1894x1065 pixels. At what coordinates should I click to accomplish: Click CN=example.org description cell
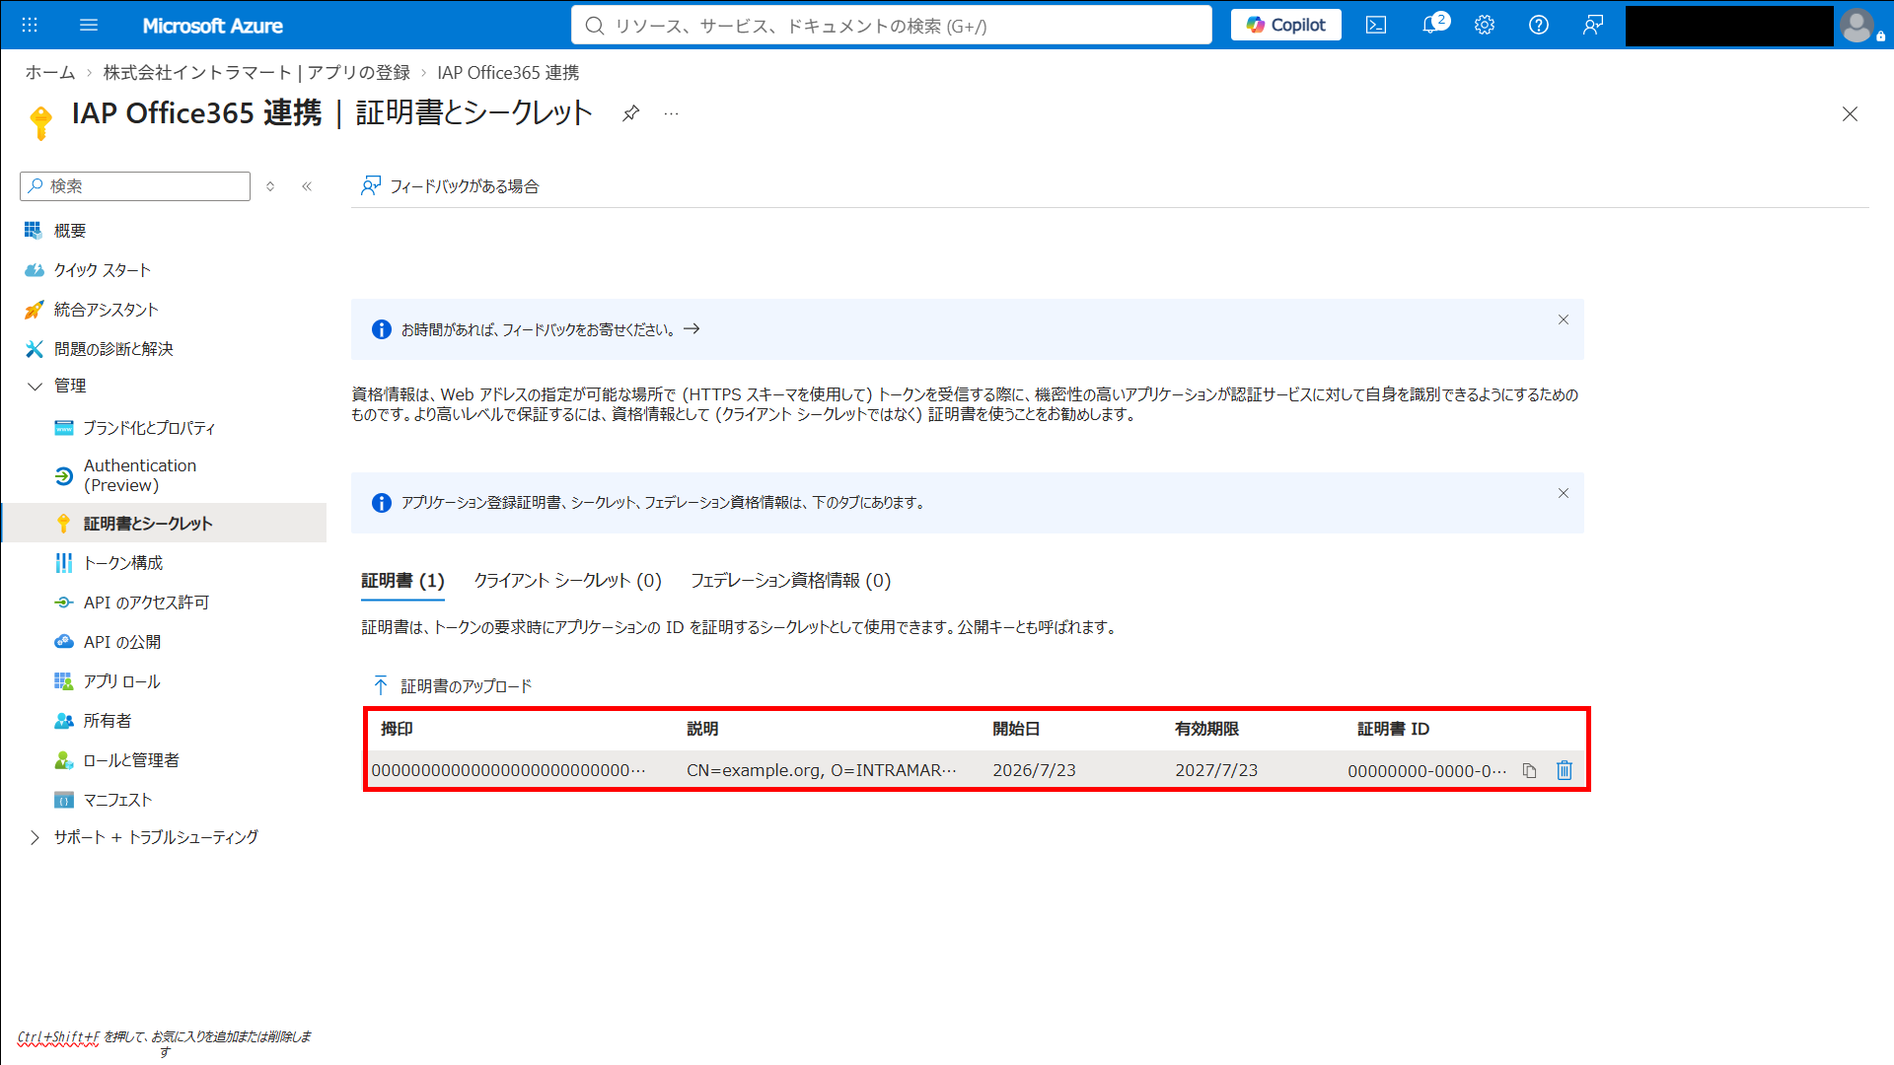(822, 770)
